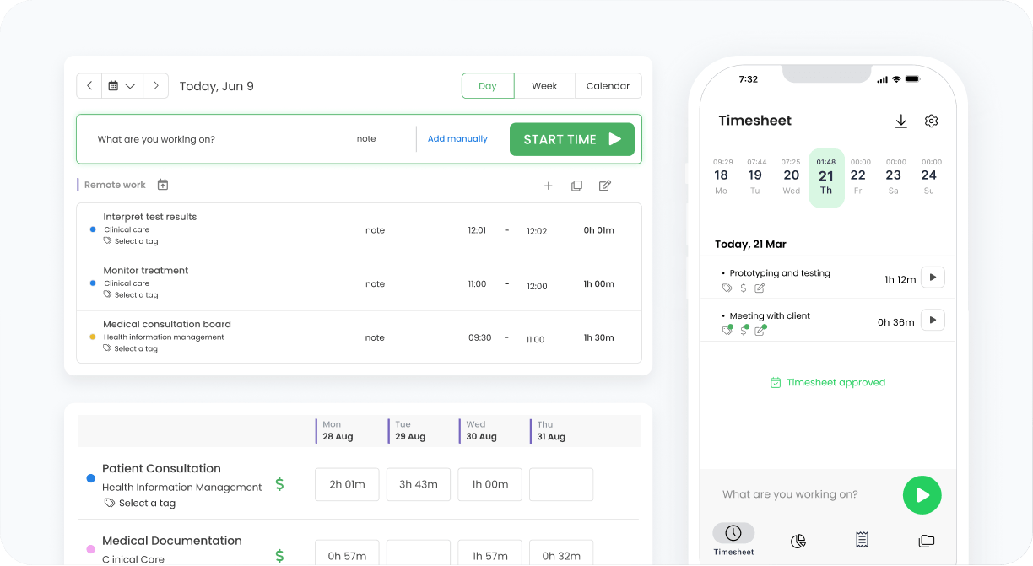
Task: Switch to the Day view tab
Action: [x=488, y=86]
